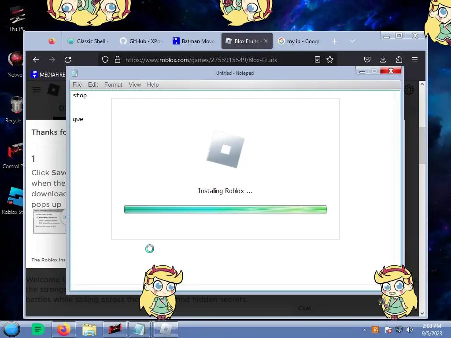This screenshot has height=338, width=451.
Task: Open the green chat app taskbar icon
Action: click(38, 329)
